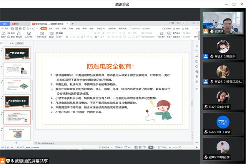Image resolution: width=246 pixels, height=164 pixels.
Task: Click the Copy (复制) icon
Action: coord(9,37)
